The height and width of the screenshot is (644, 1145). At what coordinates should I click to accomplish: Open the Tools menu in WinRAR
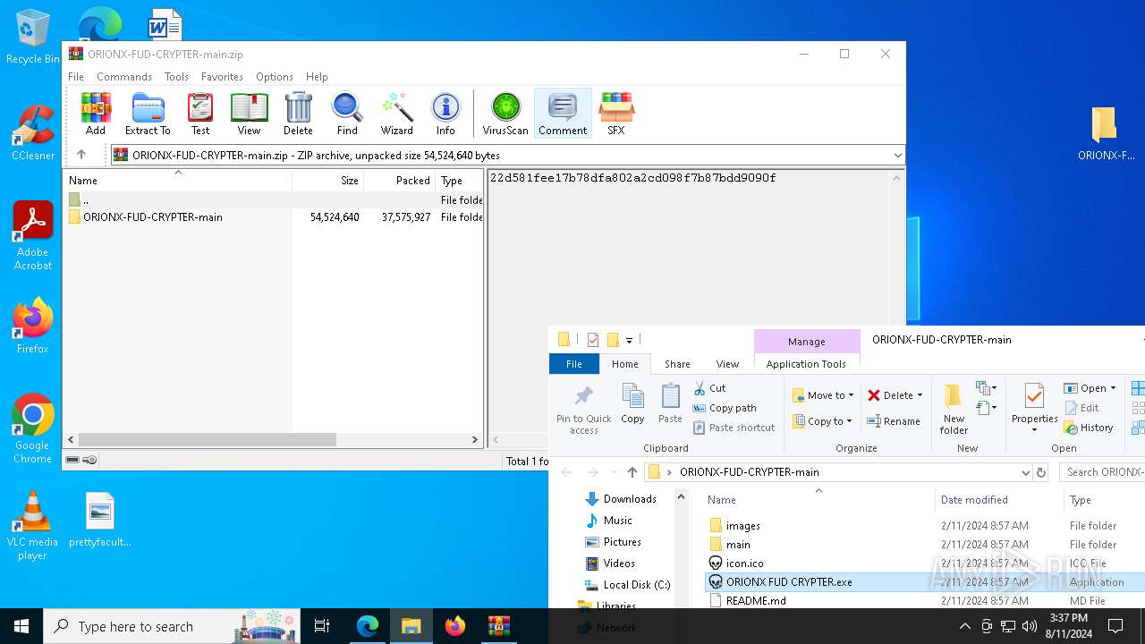(176, 77)
